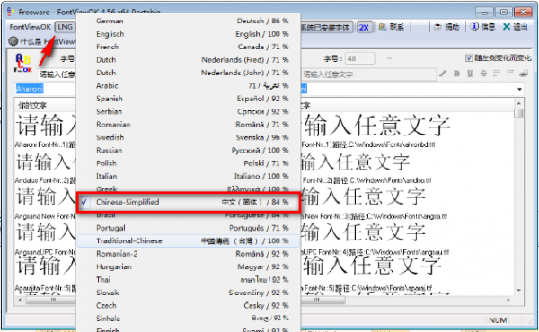Click the 捐助 donate toolbar icon
This screenshot has width=539, height=332.
click(446, 27)
